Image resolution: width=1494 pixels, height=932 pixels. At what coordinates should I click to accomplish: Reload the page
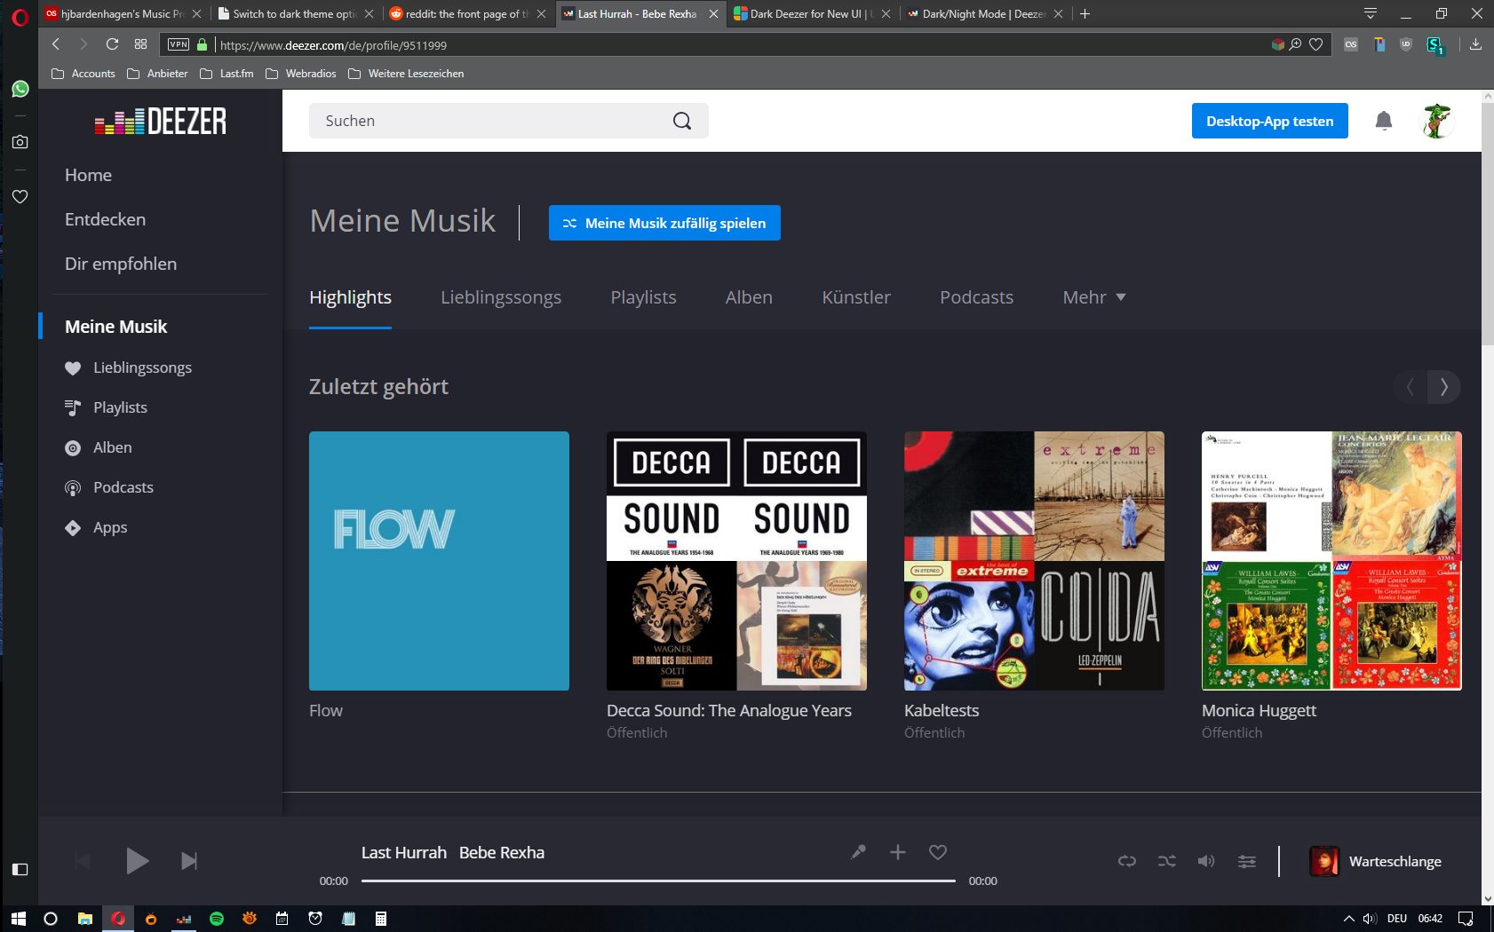(x=112, y=44)
